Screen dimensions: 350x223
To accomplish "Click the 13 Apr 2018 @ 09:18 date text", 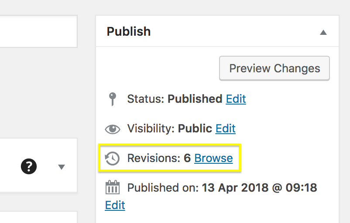I will tap(259, 188).
